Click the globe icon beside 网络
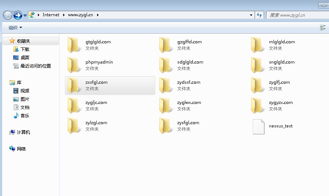Viewport: 329px width, 196px height. click(x=12, y=149)
